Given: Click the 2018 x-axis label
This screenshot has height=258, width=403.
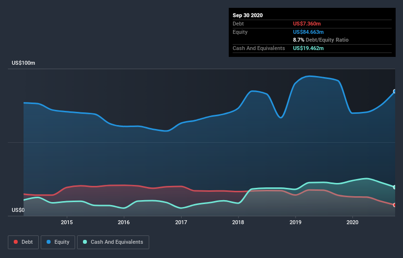Looking at the screenshot, I should 238,222.
